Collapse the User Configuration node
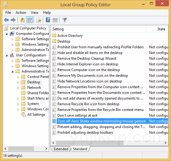 [x=7, y=55]
